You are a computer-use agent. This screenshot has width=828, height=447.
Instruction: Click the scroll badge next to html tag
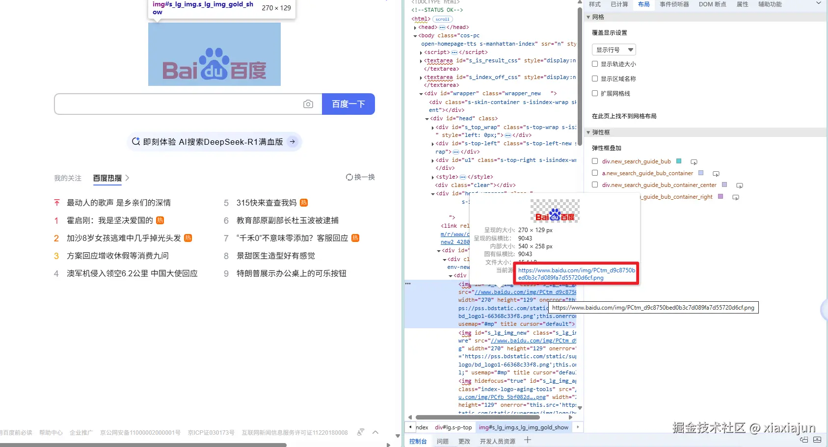pos(442,19)
